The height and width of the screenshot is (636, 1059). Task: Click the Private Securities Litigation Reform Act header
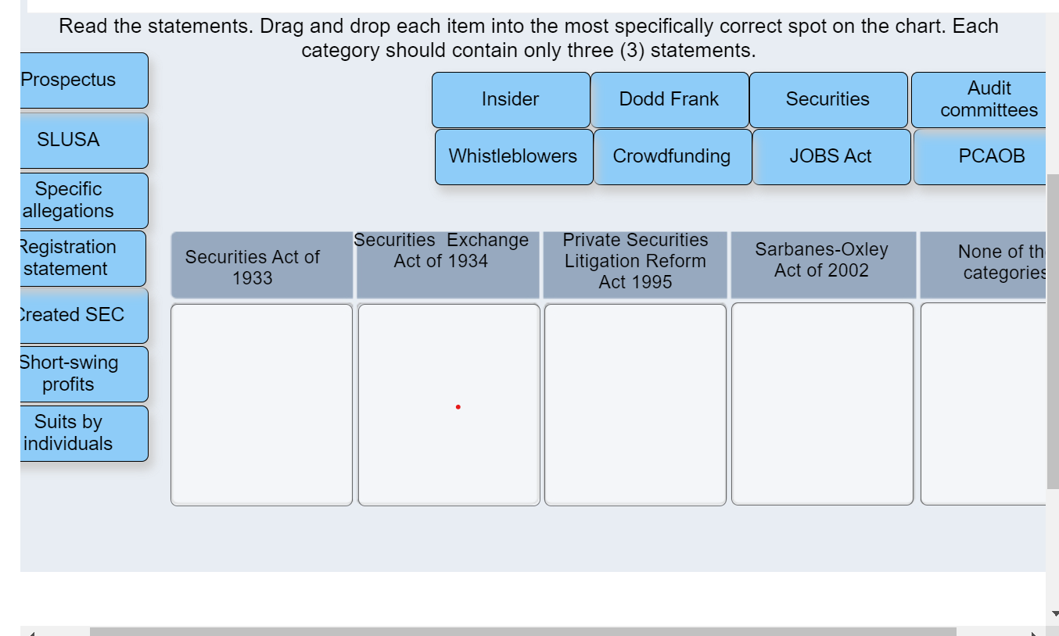tap(635, 263)
